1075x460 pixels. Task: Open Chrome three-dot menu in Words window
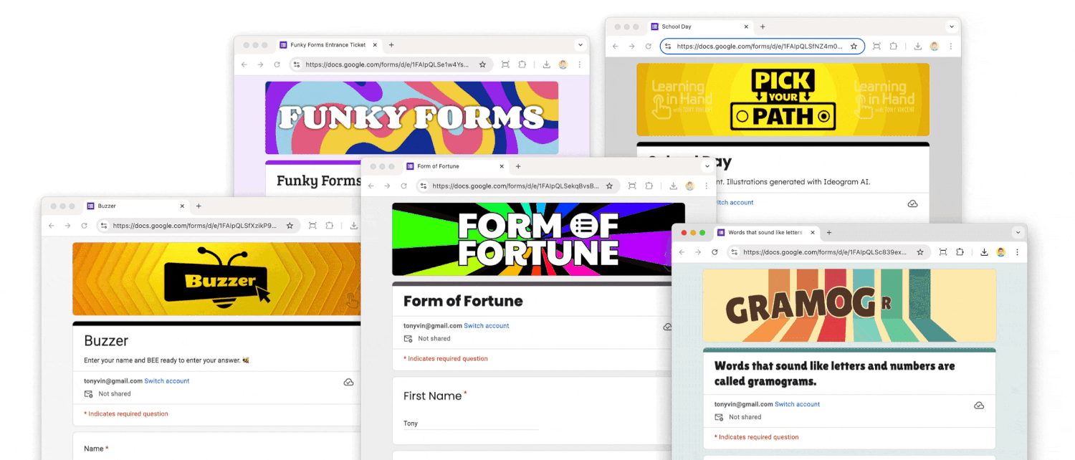1018,251
